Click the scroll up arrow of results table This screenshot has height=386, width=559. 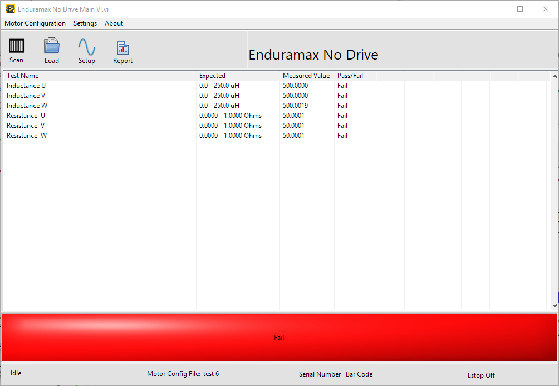coord(555,76)
